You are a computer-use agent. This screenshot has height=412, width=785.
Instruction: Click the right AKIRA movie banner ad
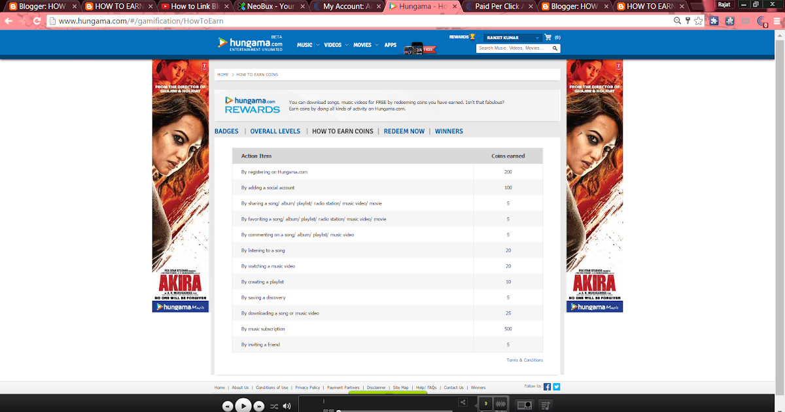(x=595, y=186)
